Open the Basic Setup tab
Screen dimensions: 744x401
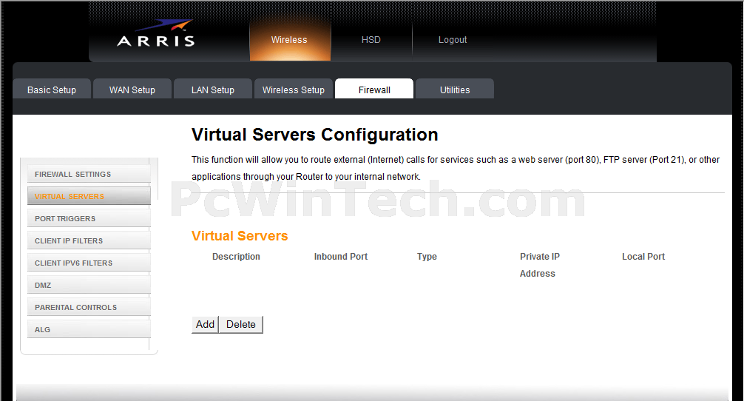point(52,90)
